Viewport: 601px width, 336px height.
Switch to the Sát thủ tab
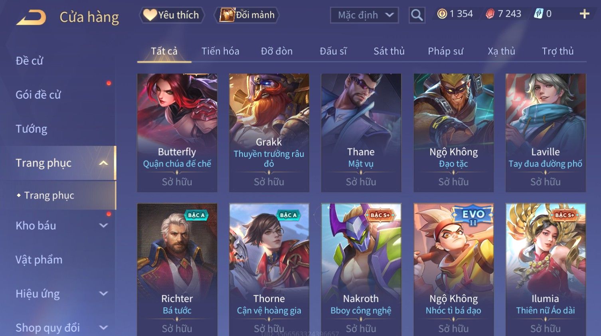point(389,51)
